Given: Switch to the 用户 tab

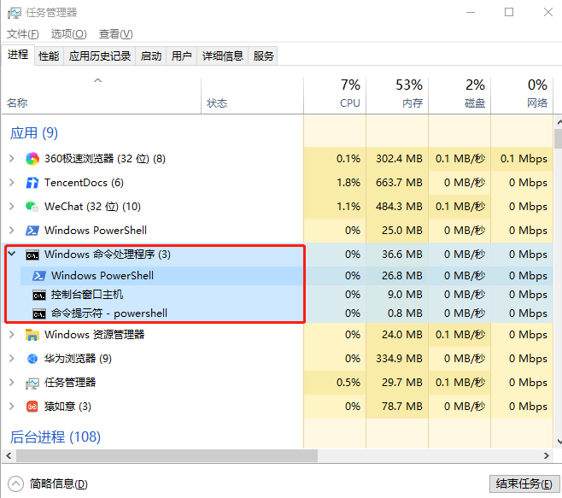Looking at the screenshot, I should 181,56.
